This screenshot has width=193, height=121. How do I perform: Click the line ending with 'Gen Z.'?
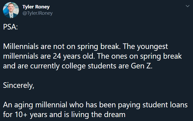tap(78, 66)
